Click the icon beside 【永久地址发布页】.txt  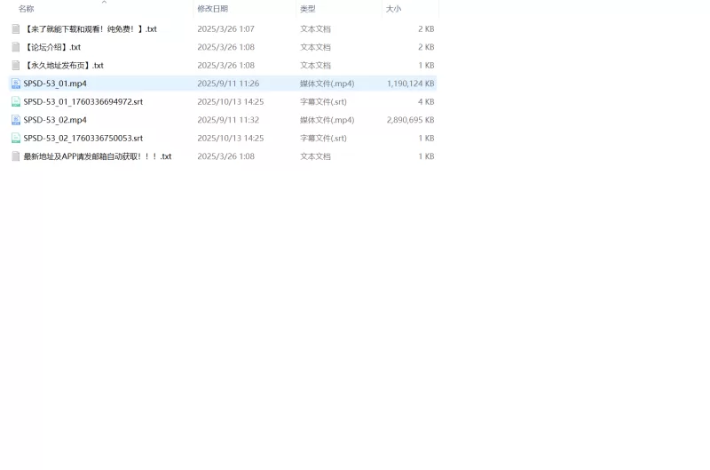coord(15,66)
